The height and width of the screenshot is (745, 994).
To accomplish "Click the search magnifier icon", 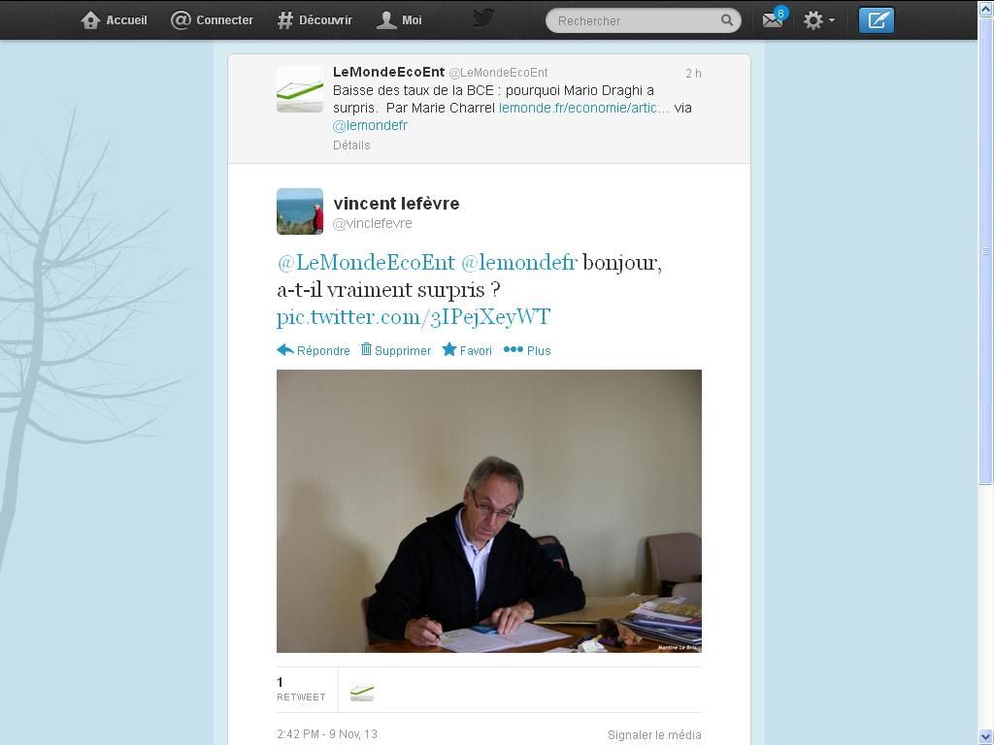I will tap(726, 20).
